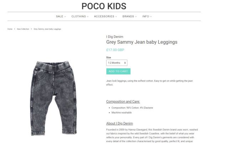The height and width of the screenshot is (144, 228).
Task: Click the About I Dig Denim heading
Action: point(119,123)
